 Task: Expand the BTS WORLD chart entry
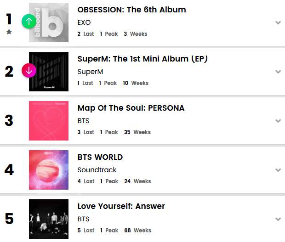point(278,170)
